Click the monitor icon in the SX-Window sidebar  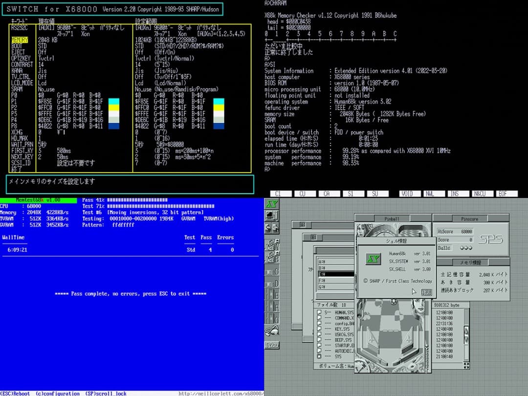[x=272, y=217]
